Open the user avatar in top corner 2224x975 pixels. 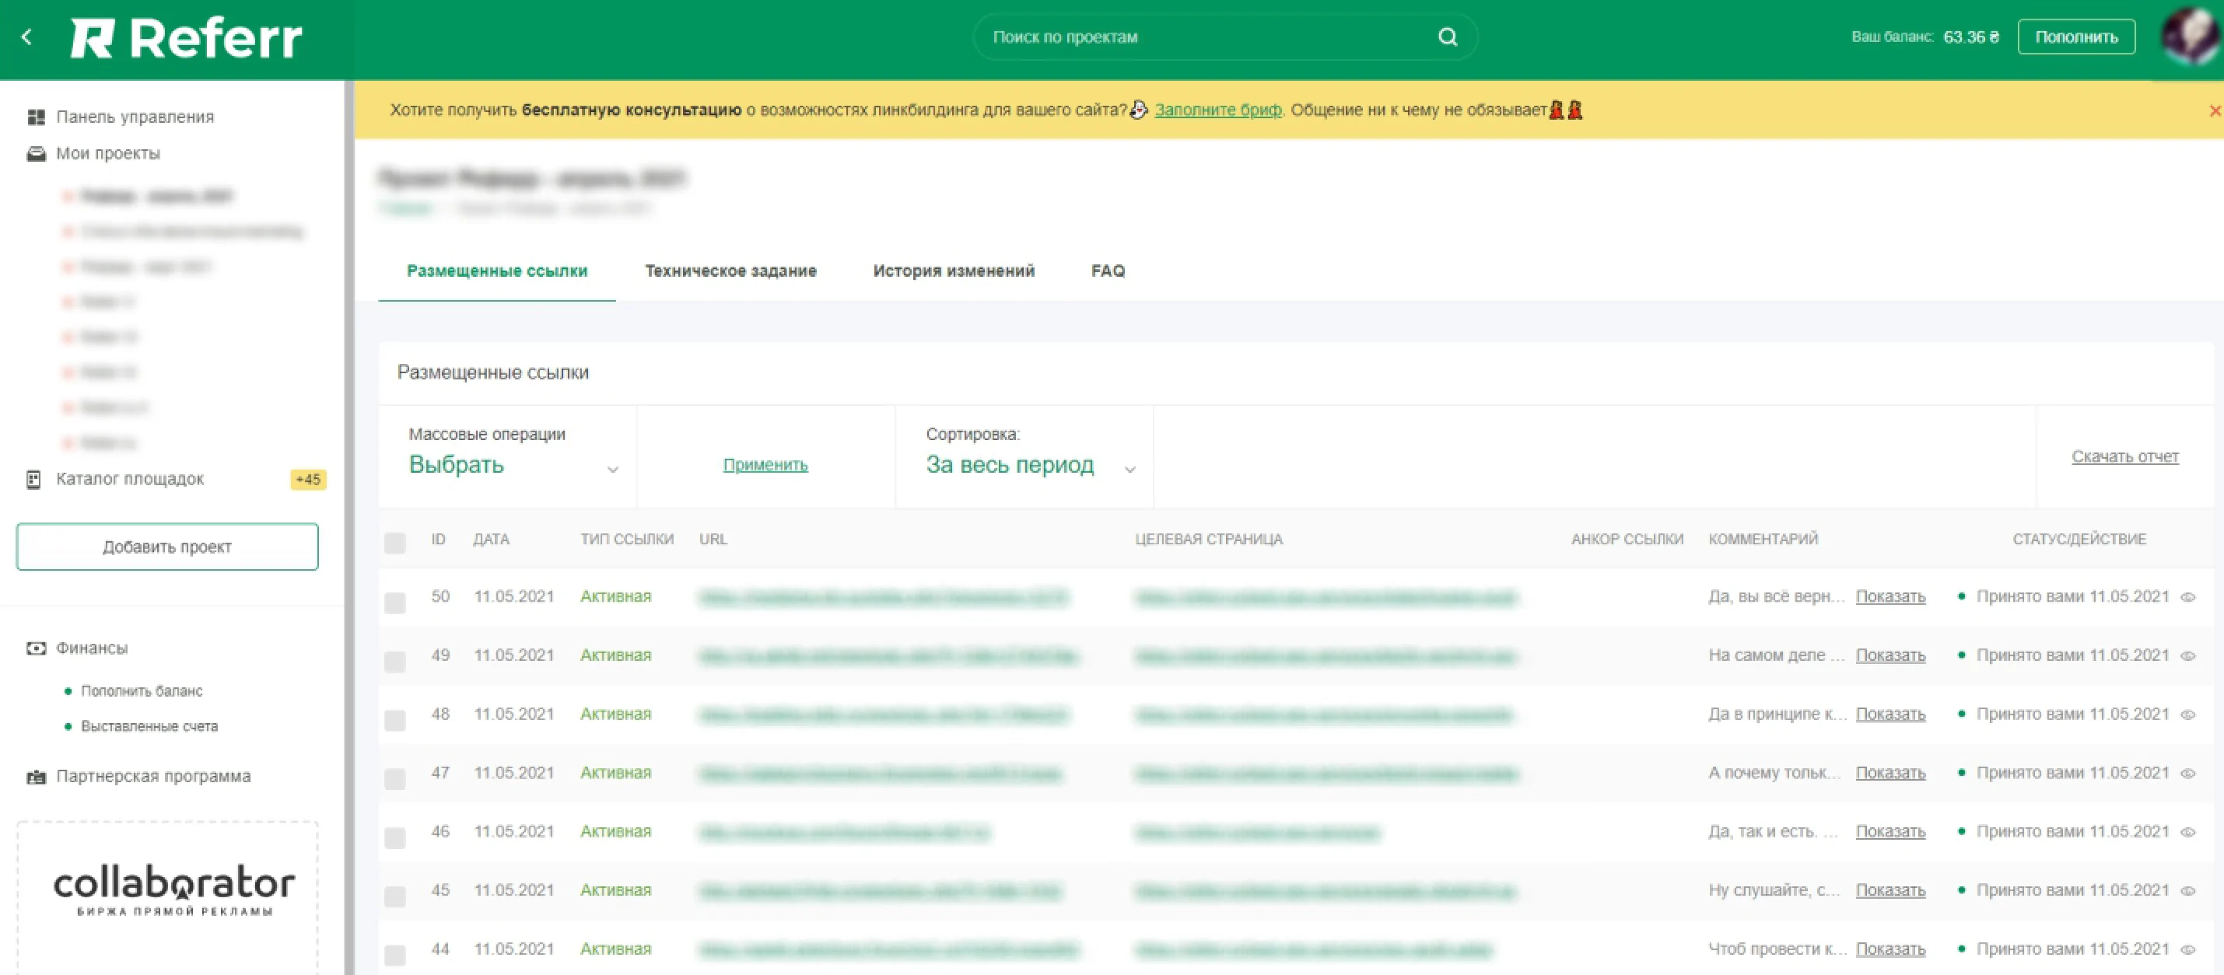tap(2191, 37)
